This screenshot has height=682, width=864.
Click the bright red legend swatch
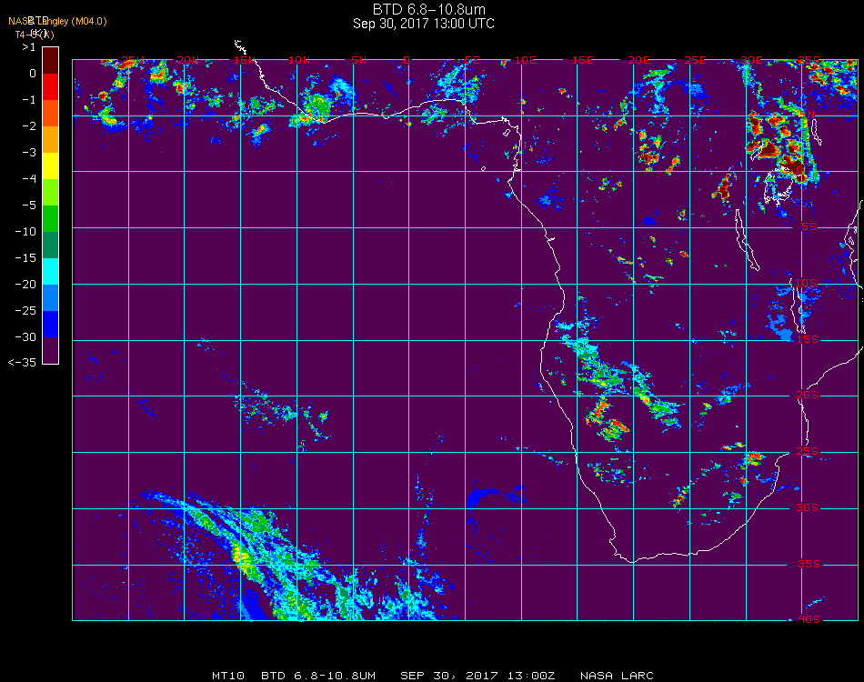click(x=50, y=86)
